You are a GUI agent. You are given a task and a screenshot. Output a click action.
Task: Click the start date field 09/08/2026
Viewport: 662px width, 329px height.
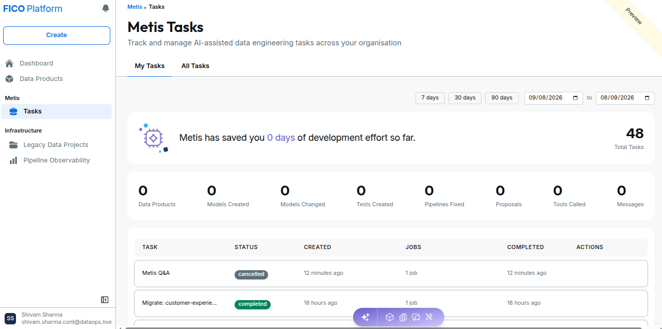[554, 98]
